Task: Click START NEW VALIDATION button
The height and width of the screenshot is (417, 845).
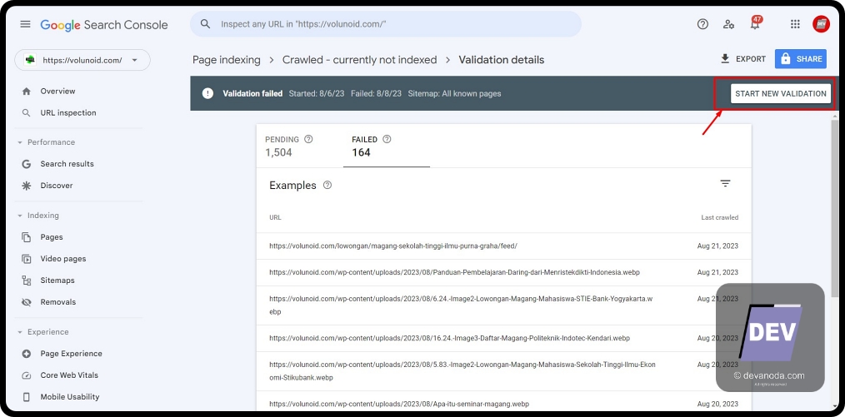Action: [780, 93]
